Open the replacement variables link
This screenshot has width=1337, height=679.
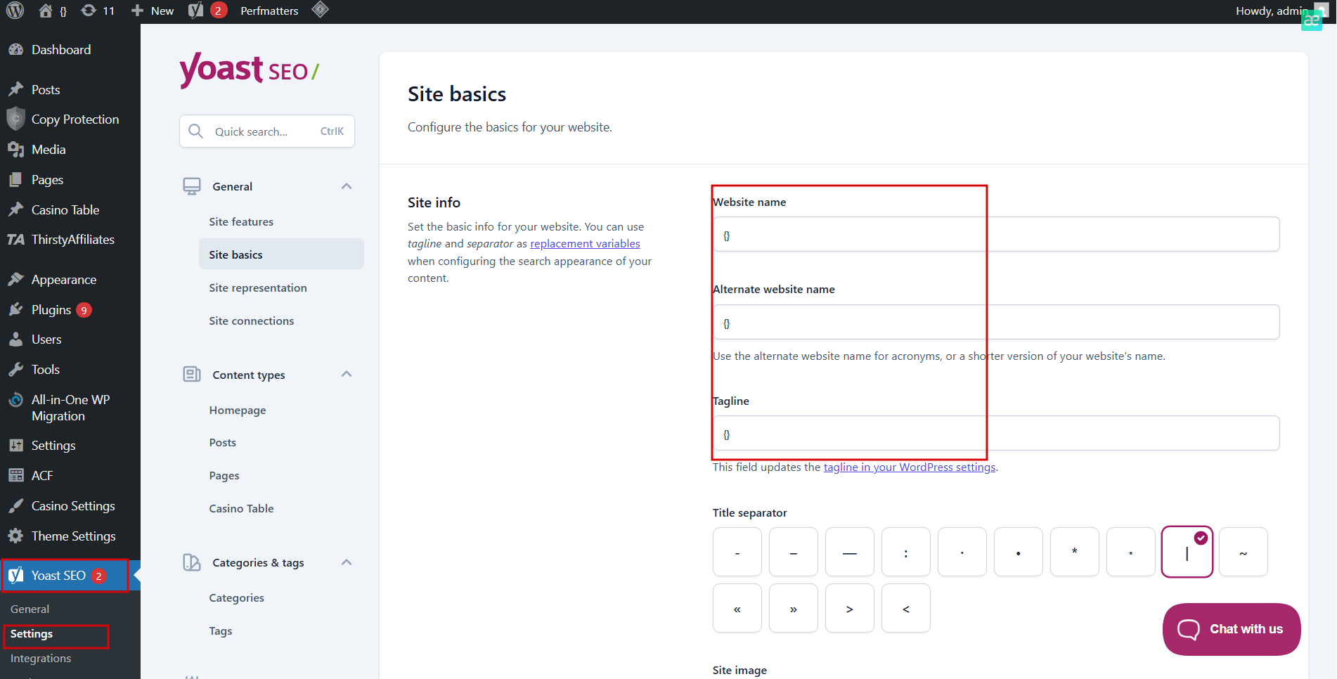[x=585, y=244]
